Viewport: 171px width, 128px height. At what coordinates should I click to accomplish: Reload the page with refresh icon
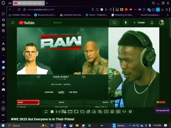click(19, 10)
